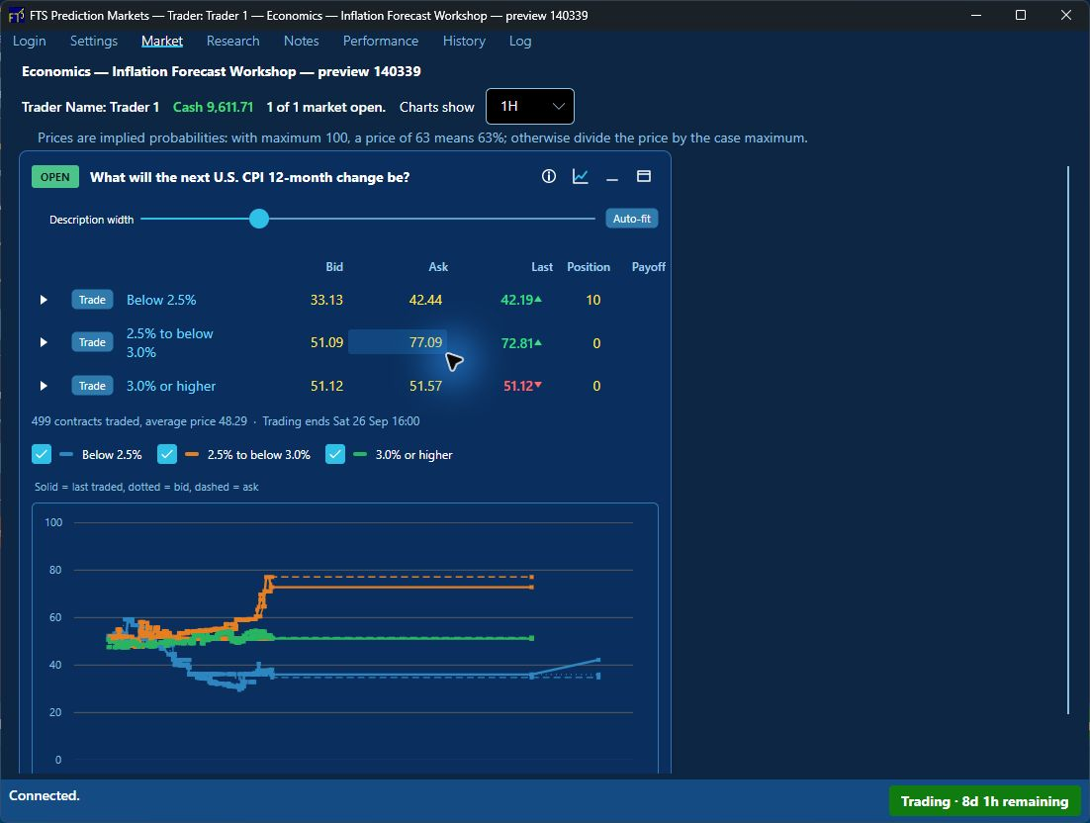Click the OPEN market status badge

55,176
